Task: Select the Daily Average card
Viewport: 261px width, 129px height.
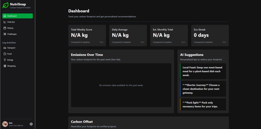Action: pos(128,36)
